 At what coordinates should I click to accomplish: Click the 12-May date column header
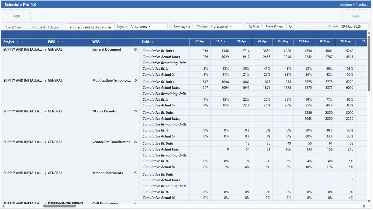click(304, 42)
